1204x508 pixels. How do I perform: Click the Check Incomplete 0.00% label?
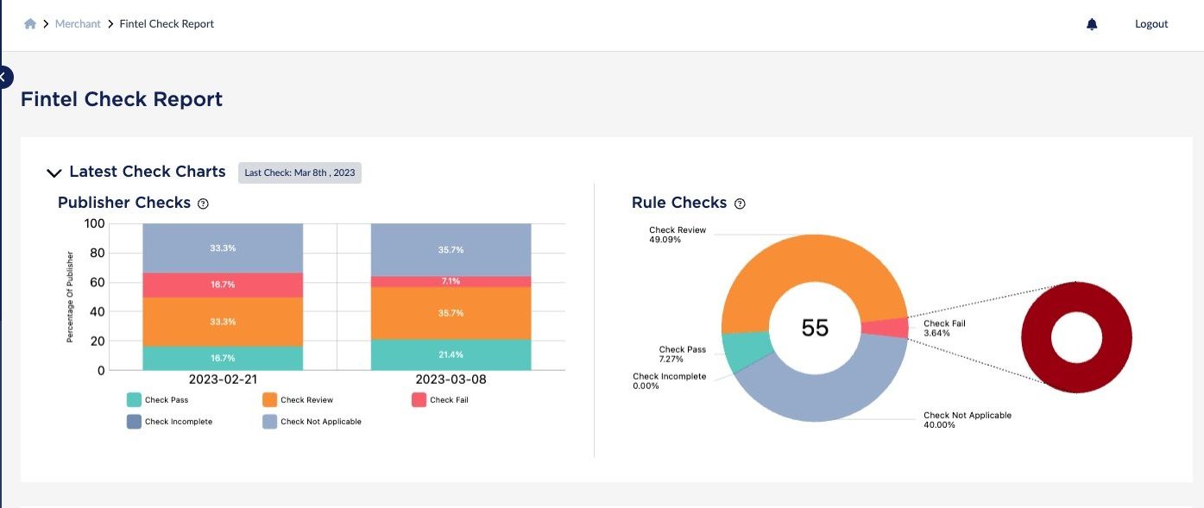click(x=669, y=381)
